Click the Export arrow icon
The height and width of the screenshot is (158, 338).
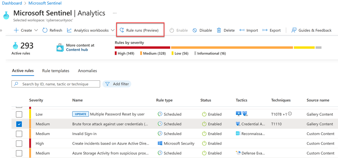pos(265,30)
